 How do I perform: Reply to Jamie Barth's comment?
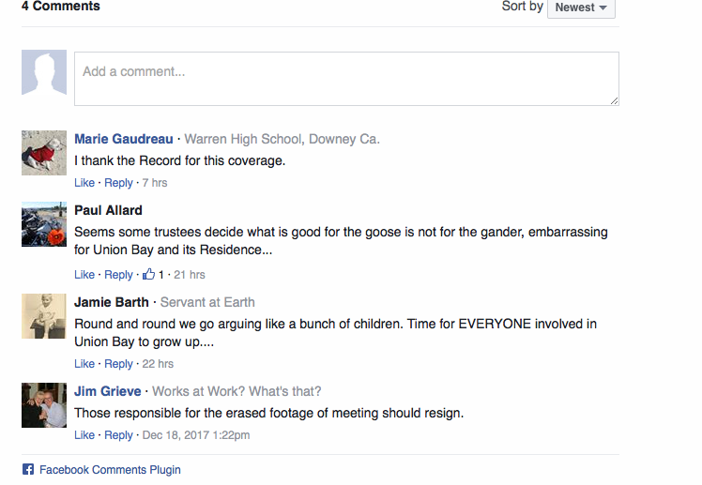[x=118, y=364]
